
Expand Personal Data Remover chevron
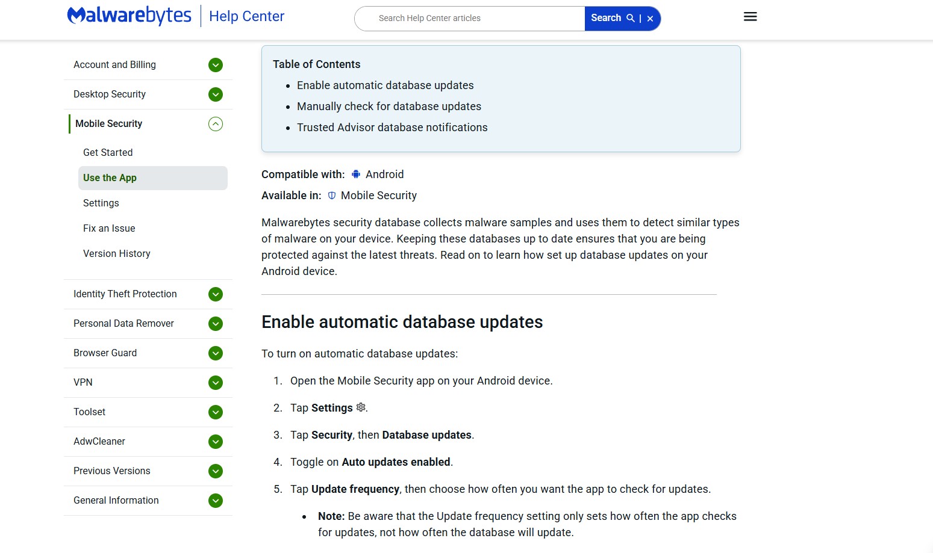pyautogui.click(x=215, y=324)
